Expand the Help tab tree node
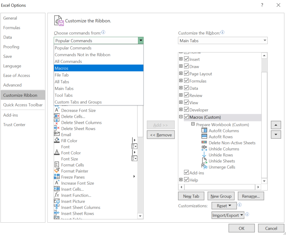Image resolution: width=286 pixels, height=235 pixels. click(x=181, y=179)
